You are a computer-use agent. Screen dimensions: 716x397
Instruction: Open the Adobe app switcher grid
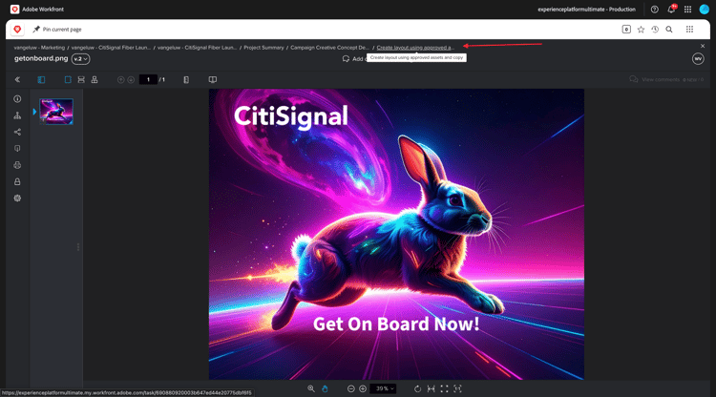pos(687,10)
